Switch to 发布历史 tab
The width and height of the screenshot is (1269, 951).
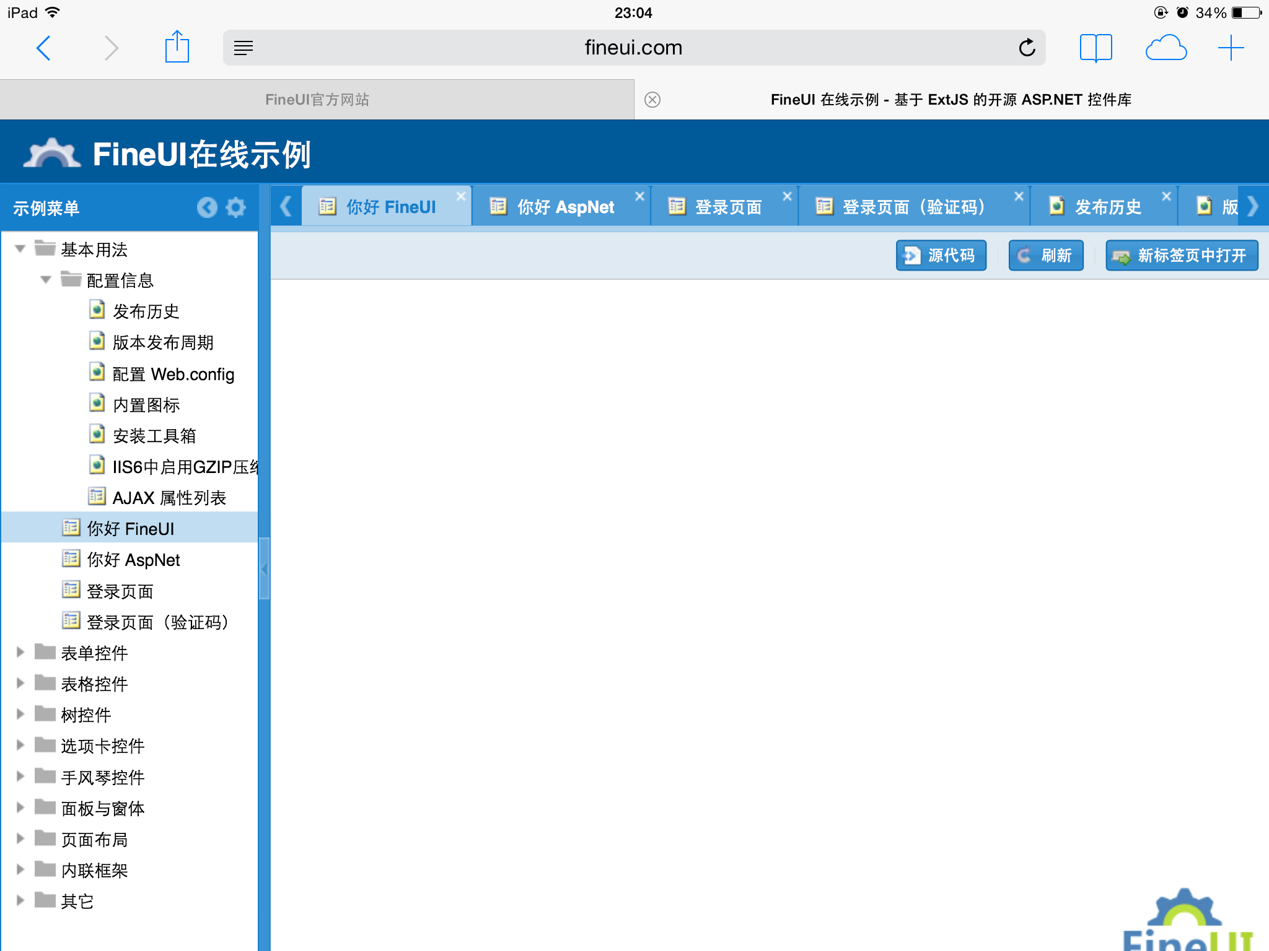tap(1104, 206)
